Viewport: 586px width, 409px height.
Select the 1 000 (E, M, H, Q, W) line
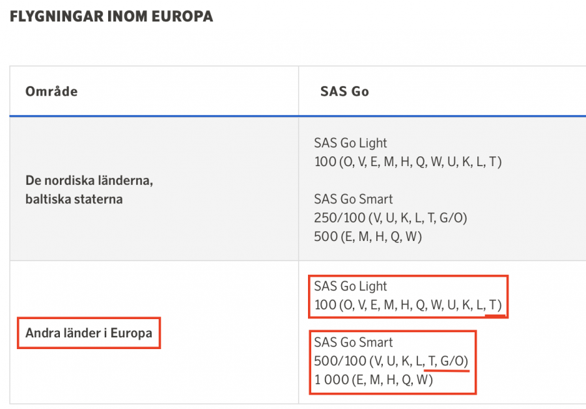point(373,380)
